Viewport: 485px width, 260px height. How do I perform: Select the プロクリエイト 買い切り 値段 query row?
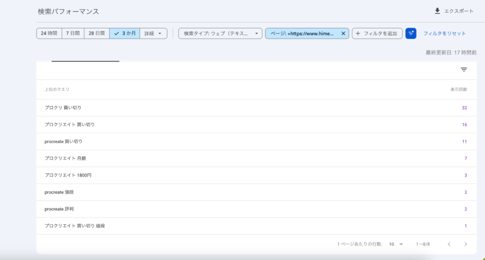pyautogui.click(x=256, y=225)
